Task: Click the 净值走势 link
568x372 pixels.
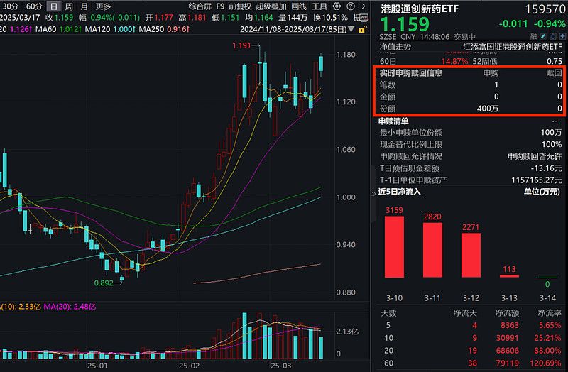Action: pyautogui.click(x=395, y=47)
